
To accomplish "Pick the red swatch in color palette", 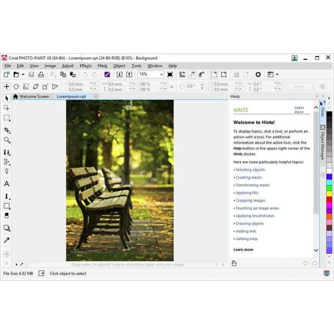I will coord(329,199).
